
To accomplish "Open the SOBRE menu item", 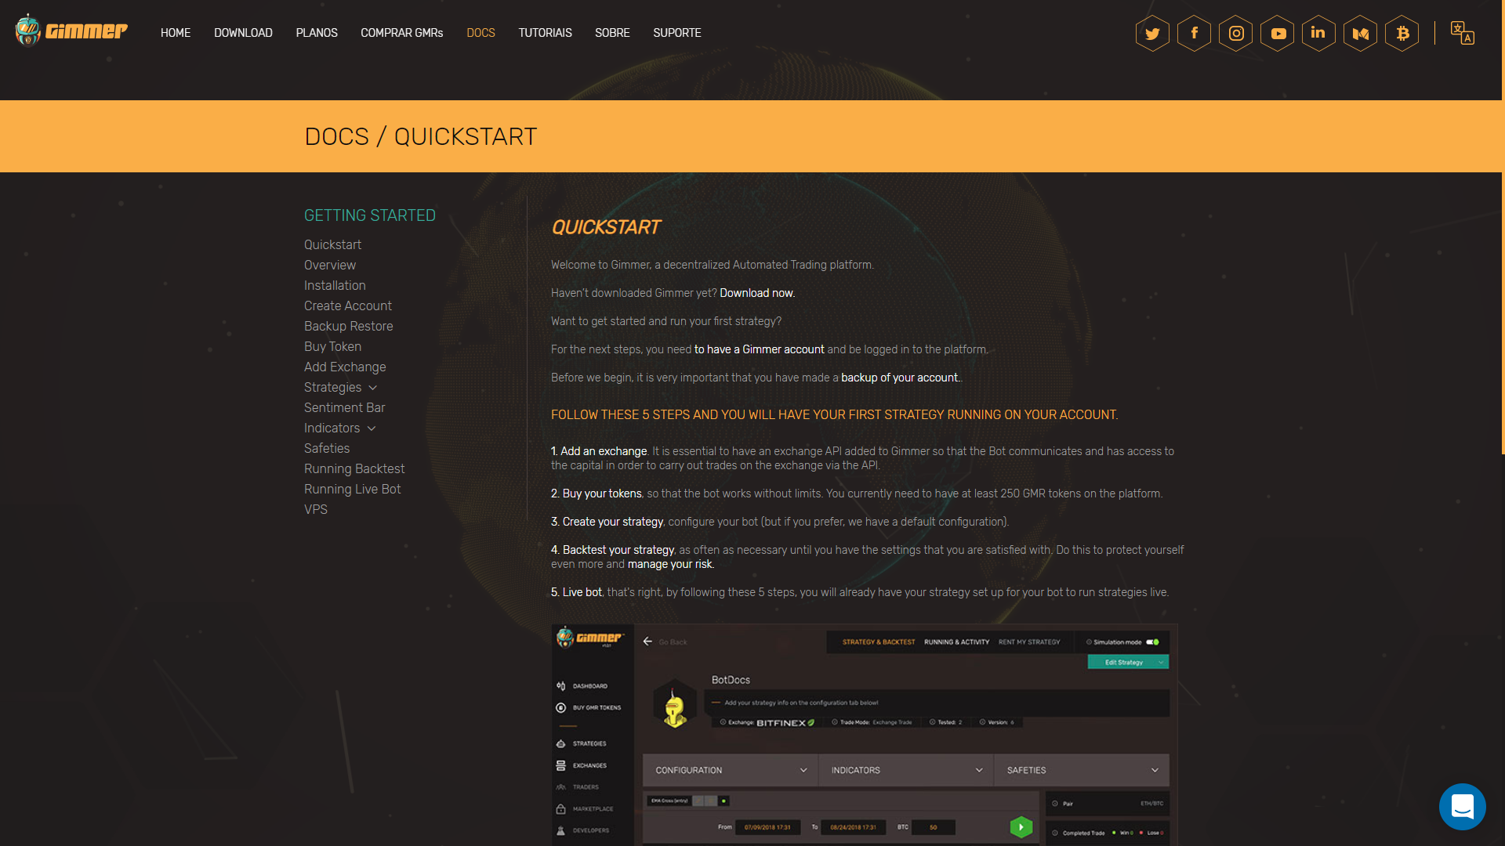I will (612, 33).
